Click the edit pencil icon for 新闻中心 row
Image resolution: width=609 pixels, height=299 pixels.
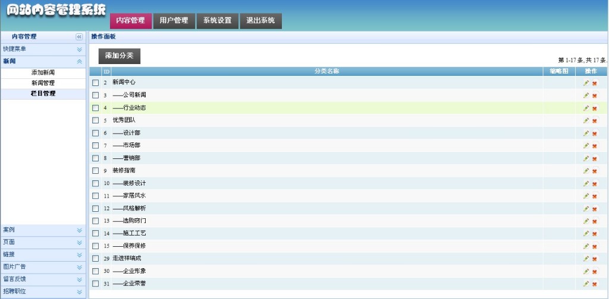(586, 83)
